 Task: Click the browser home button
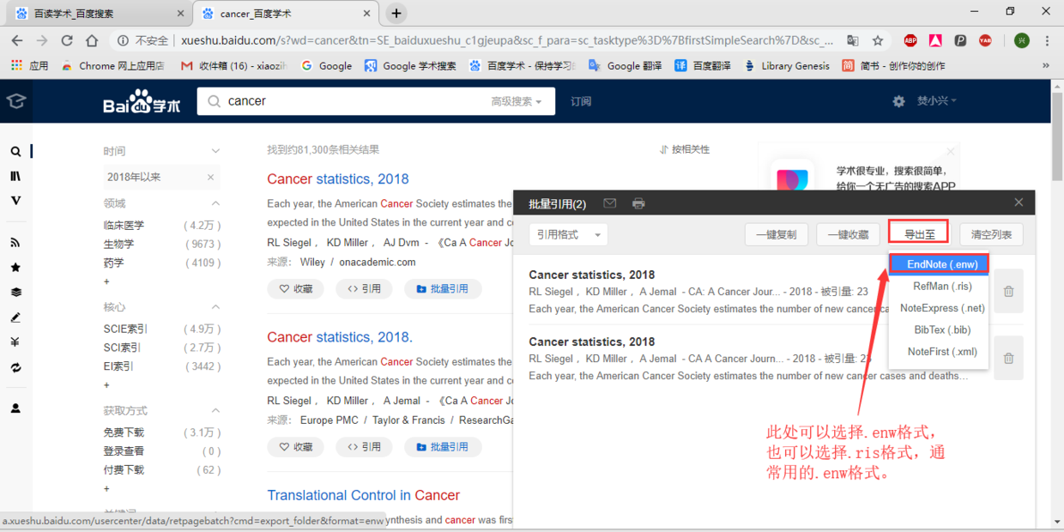coord(92,40)
